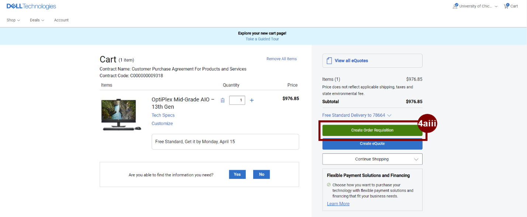
Task: Click the Customize link
Action: [x=162, y=123]
